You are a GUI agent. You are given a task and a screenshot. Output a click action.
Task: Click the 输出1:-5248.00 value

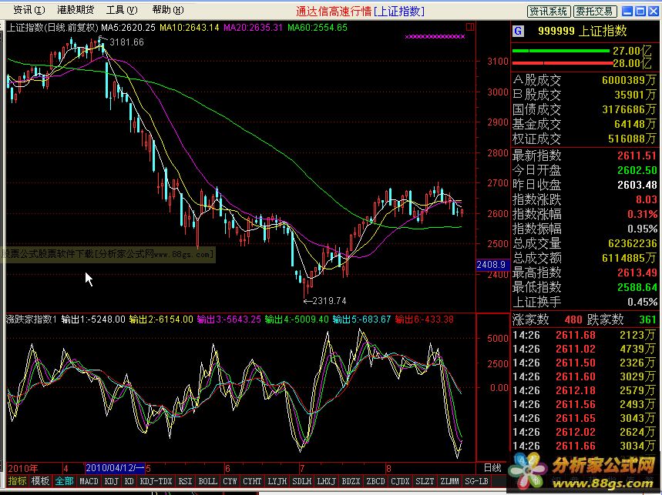[x=93, y=319]
